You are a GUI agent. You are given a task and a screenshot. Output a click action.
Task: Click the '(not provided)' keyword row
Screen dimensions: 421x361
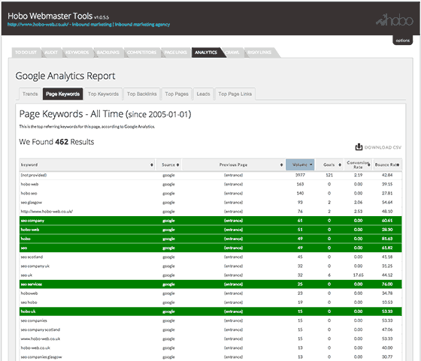pyautogui.click(x=210, y=175)
